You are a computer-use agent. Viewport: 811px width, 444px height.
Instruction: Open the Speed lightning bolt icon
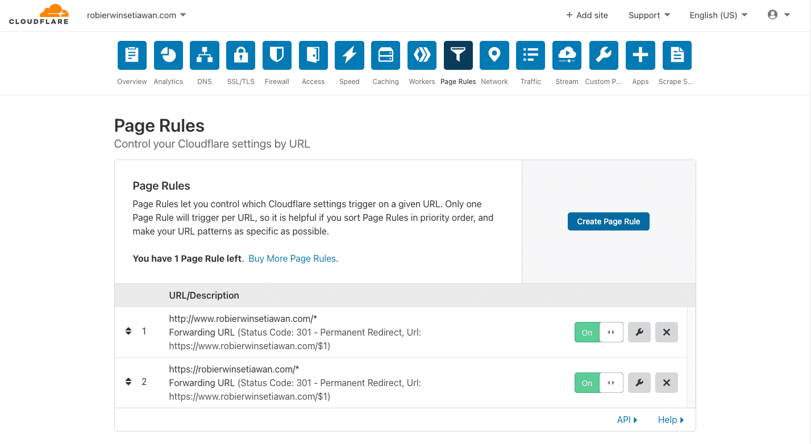[x=350, y=55]
